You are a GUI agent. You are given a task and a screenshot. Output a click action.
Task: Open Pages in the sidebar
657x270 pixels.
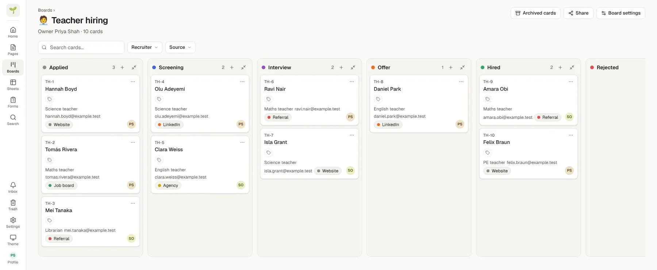(x=13, y=50)
